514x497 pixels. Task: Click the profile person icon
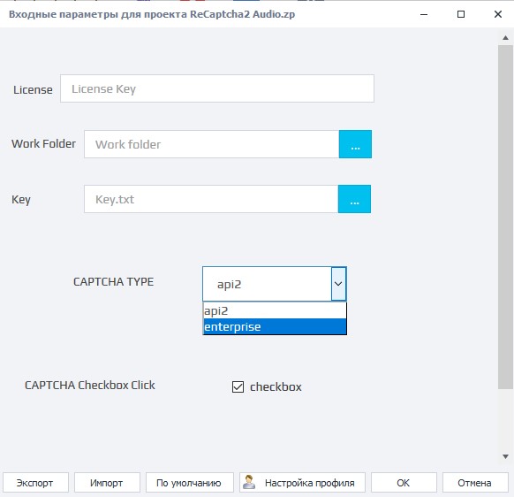249,482
